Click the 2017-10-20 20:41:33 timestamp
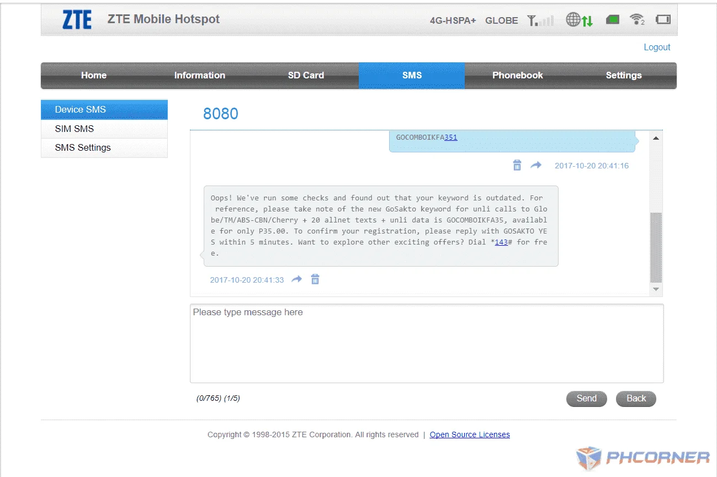The height and width of the screenshot is (477, 717). click(247, 280)
